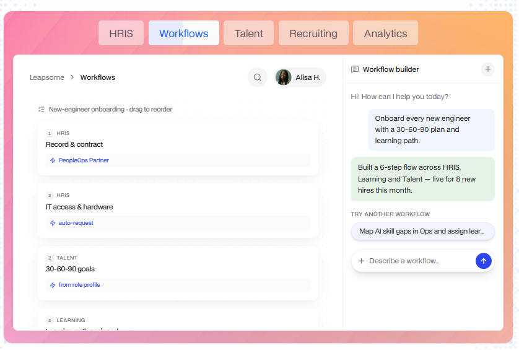Select the Workflows tab
519x350 pixels.
pyautogui.click(x=184, y=33)
